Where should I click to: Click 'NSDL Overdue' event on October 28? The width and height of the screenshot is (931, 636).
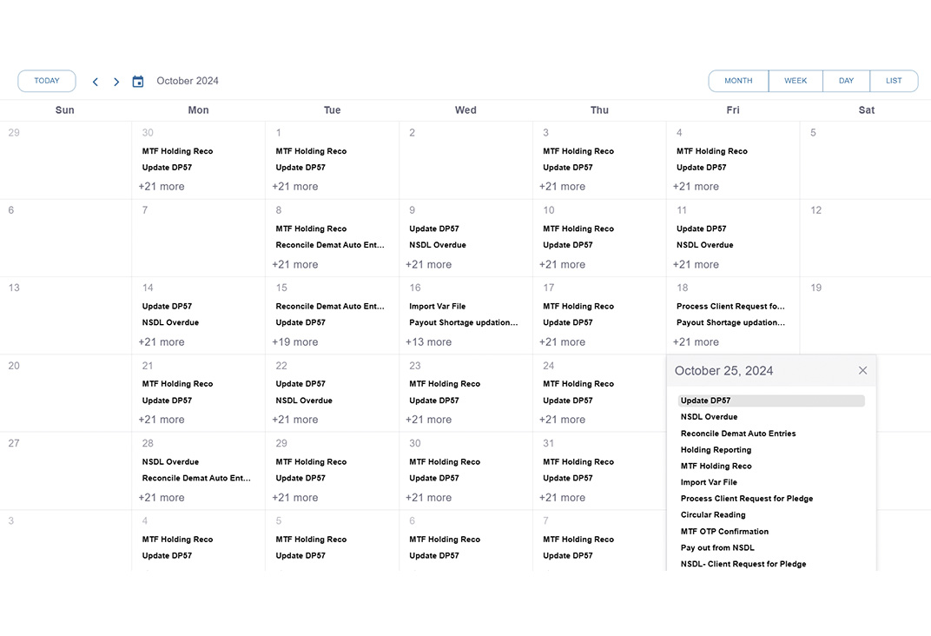click(170, 461)
